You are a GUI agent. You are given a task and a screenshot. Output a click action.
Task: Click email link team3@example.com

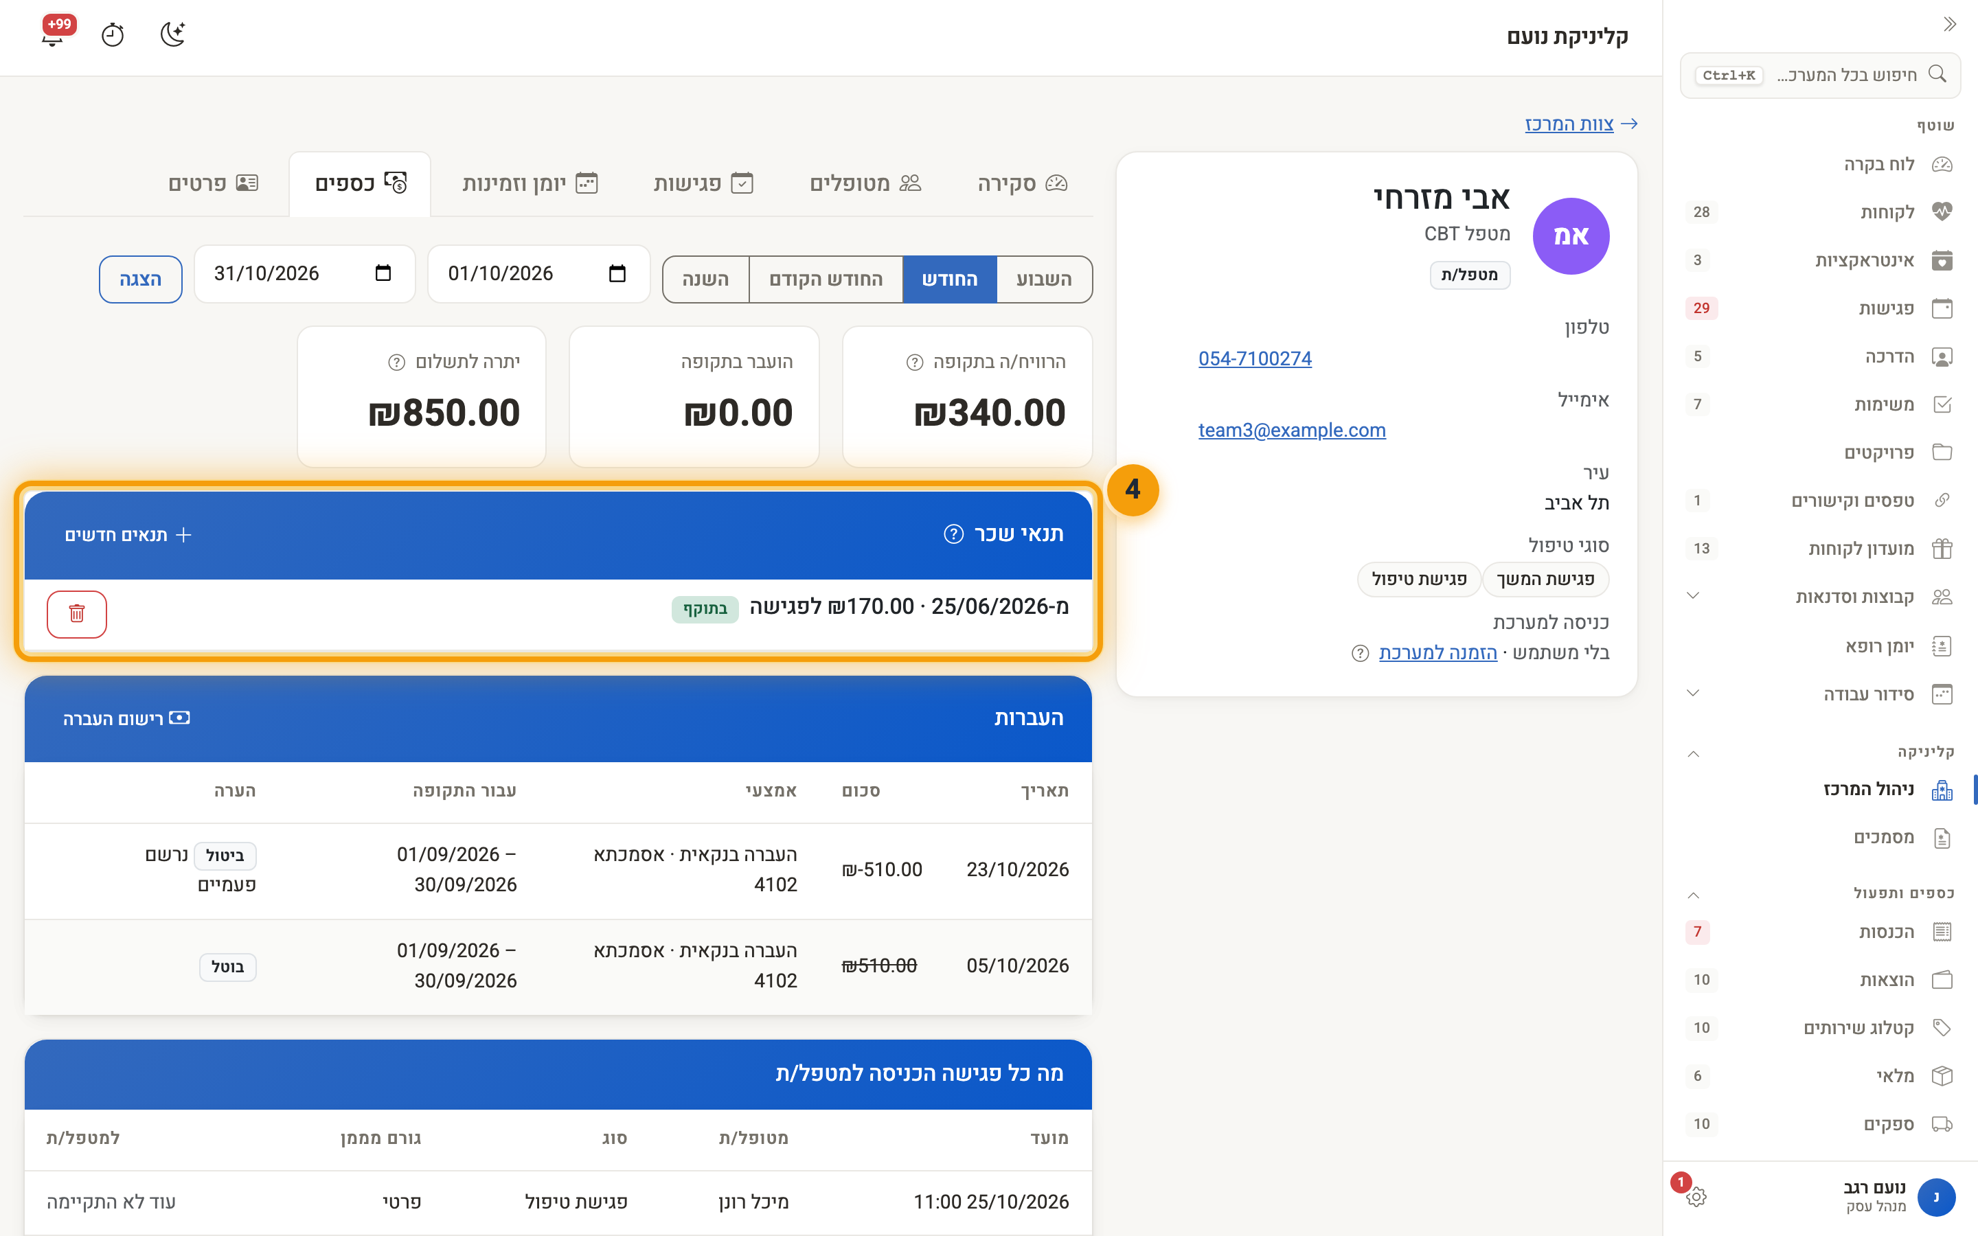[1291, 430]
